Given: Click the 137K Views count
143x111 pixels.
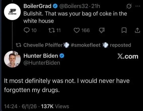Looking at the screenshot, I should (x=55, y=106).
